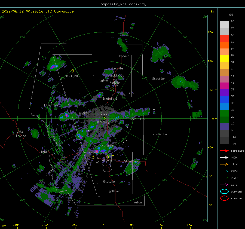The image size is (245, 229).
Task: Click the Innisfail city label
Action: pos(110,99)
